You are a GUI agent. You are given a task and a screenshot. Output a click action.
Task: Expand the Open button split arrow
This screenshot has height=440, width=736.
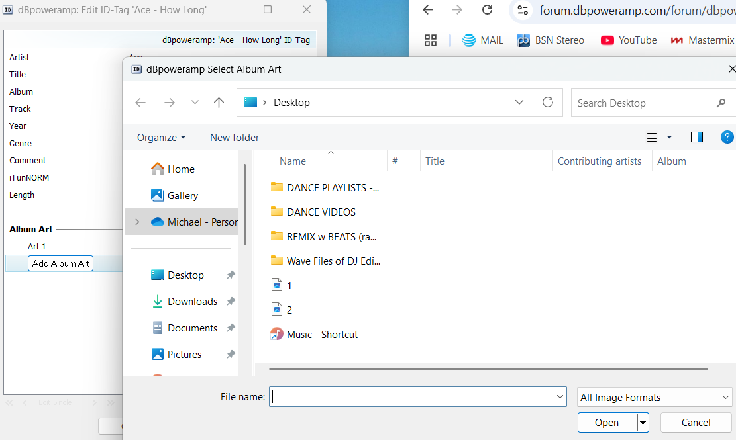pyautogui.click(x=643, y=423)
